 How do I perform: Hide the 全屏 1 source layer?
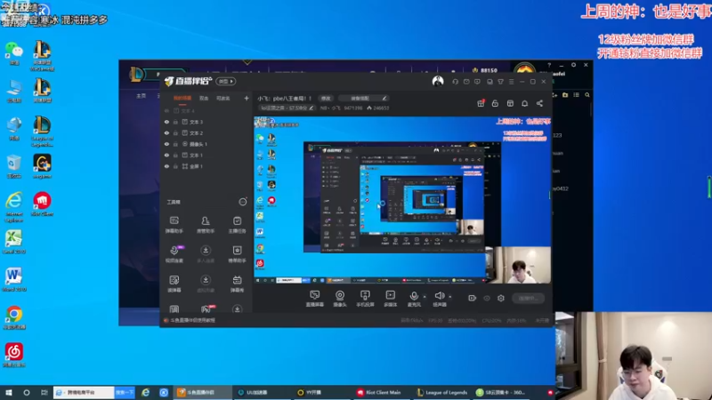[x=166, y=166]
